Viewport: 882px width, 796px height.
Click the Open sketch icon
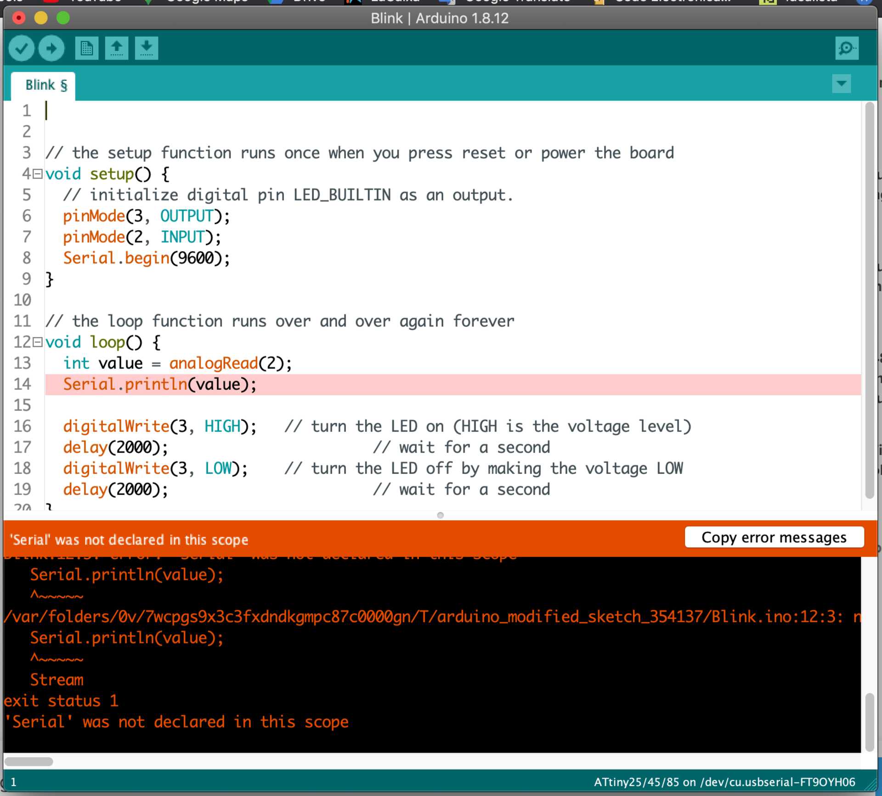coord(117,48)
